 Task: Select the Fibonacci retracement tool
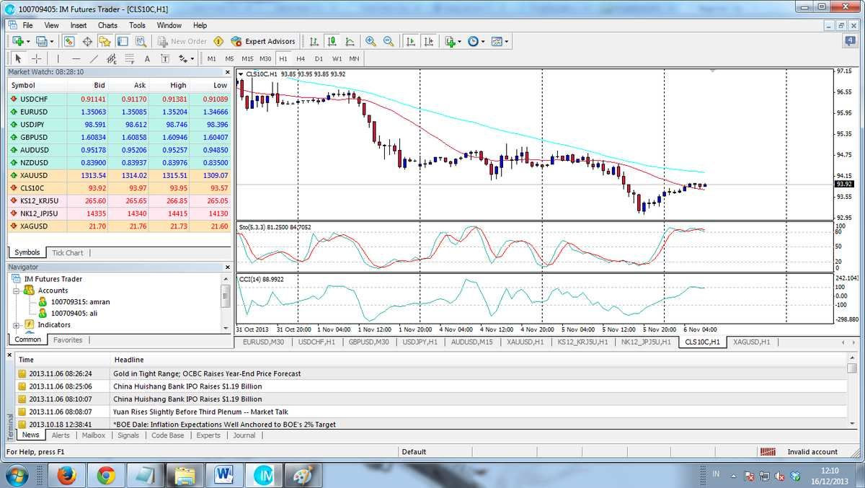click(129, 58)
